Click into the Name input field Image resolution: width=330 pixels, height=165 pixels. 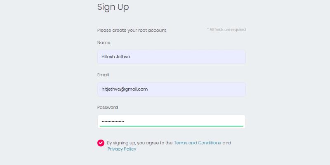pos(171,57)
